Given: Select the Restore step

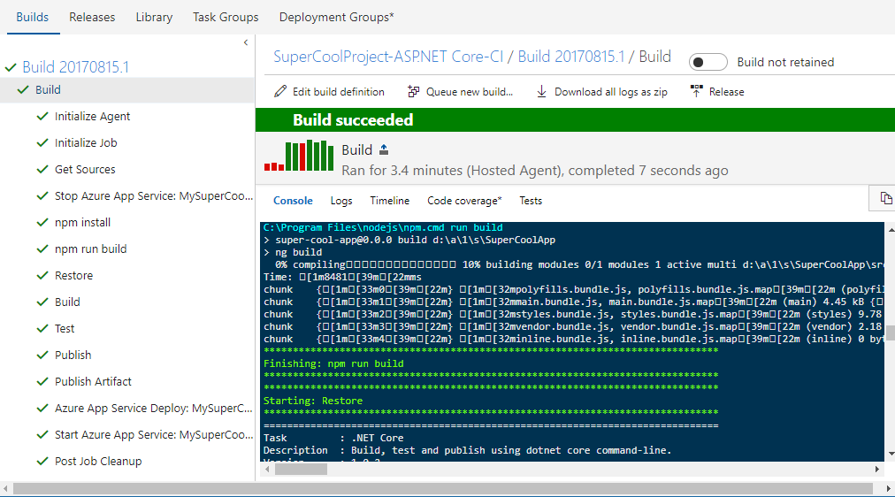Looking at the screenshot, I should 73,276.
